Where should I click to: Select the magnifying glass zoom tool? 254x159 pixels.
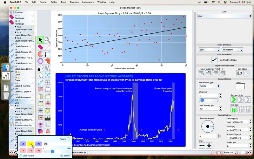pos(47,40)
